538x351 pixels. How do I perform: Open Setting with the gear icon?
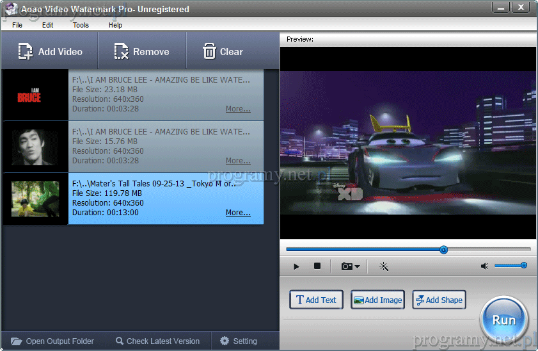point(238,341)
